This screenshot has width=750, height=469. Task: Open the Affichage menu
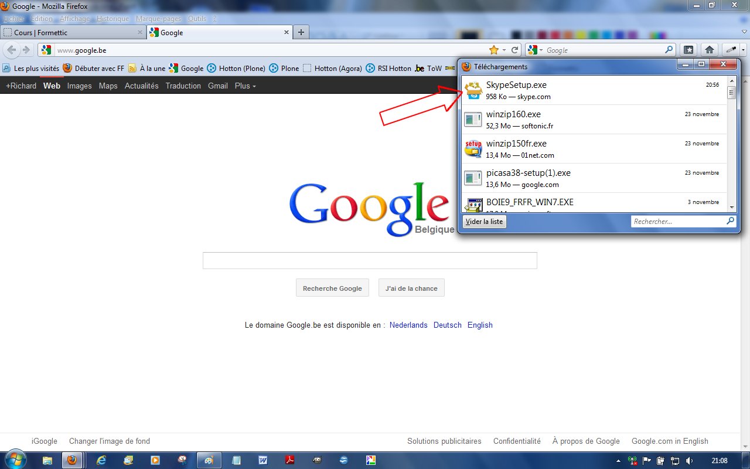tap(75, 19)
